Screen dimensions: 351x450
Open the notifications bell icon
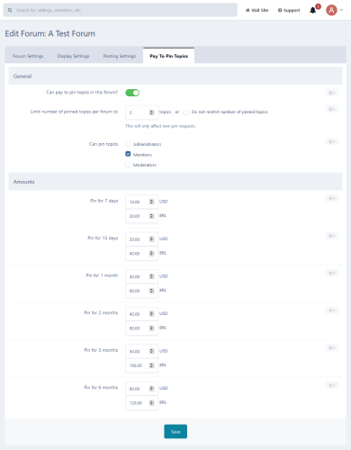pyautogui.click(x=312, y=10)
